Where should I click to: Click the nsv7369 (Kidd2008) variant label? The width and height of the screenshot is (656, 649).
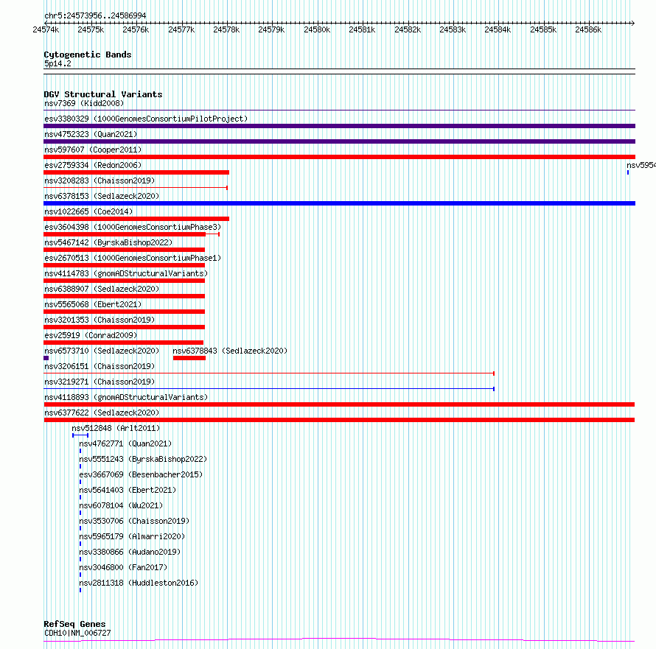point(84,103)
